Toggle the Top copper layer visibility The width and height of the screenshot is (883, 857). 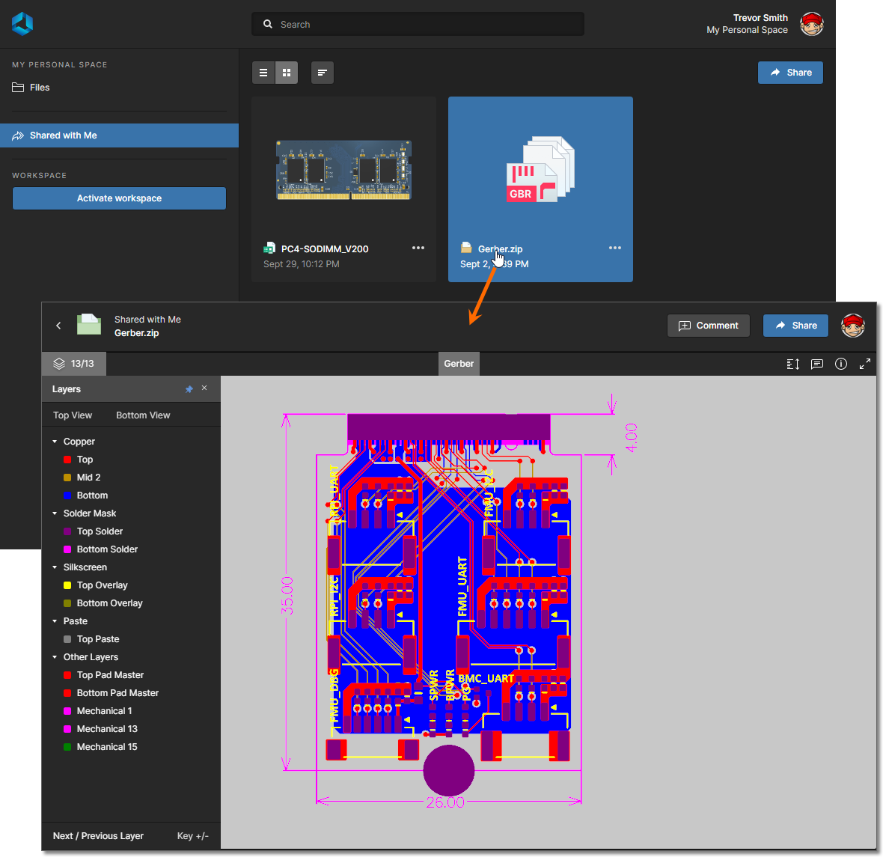(67, 460)
